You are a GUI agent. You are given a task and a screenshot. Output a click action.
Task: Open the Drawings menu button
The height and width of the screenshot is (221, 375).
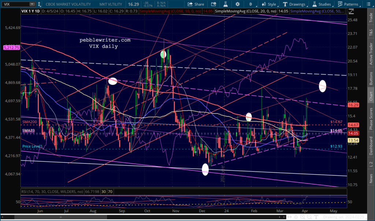(x=294, y=4)
